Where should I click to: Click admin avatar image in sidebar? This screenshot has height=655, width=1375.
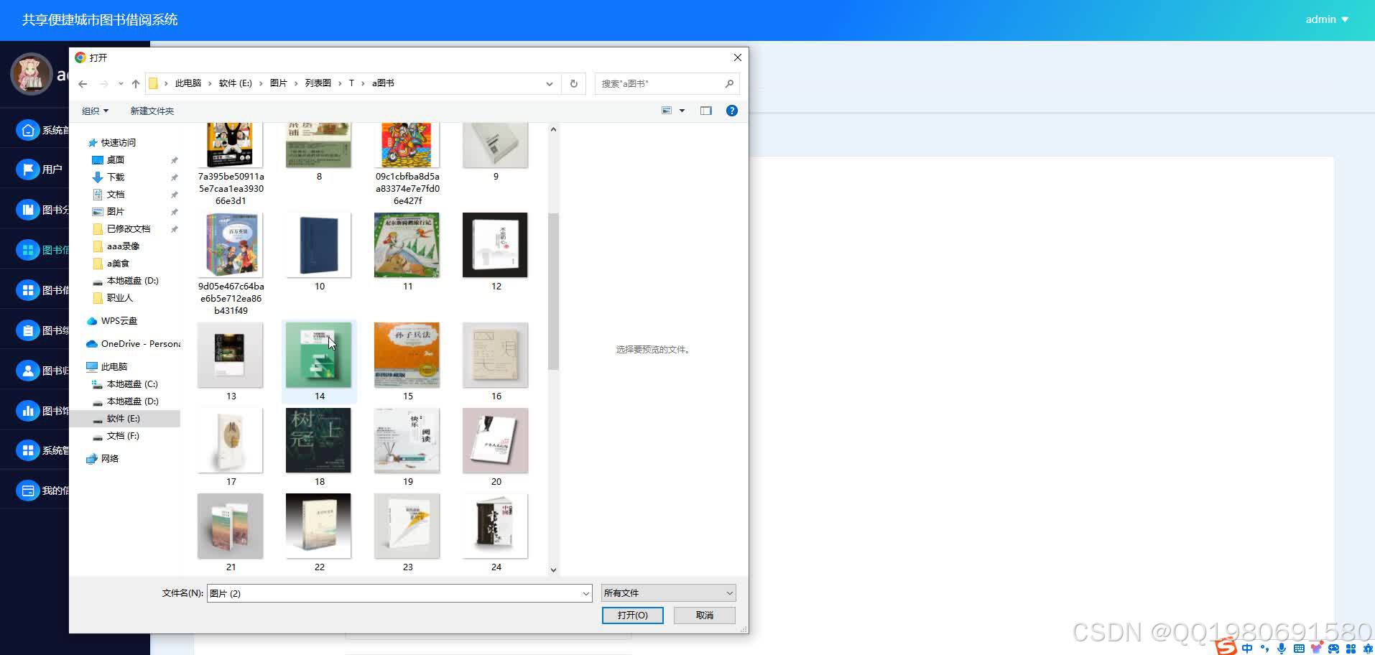(x=31, y=74)
